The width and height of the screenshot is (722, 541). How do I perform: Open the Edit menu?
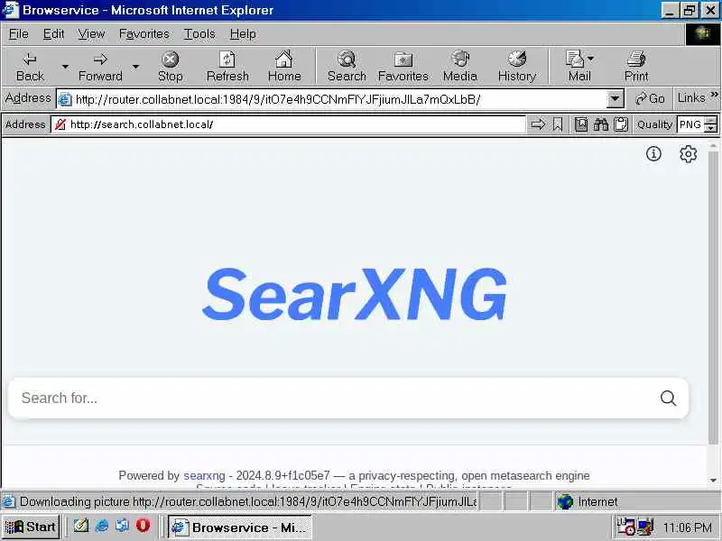click(53, 34)
